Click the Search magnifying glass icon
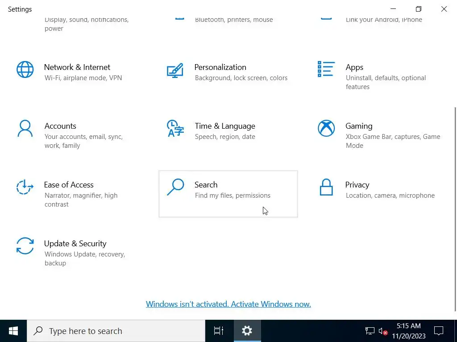Image resolution: width=457 pixels, height=342 pixels. click(175, 187)
